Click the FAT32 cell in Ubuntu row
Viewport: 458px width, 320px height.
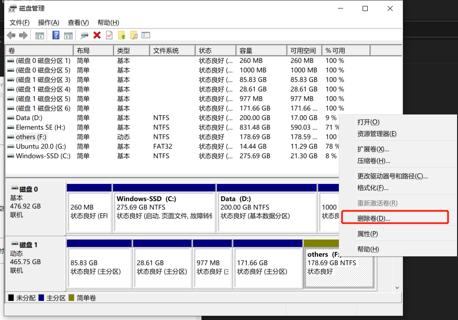click(163, 147)
